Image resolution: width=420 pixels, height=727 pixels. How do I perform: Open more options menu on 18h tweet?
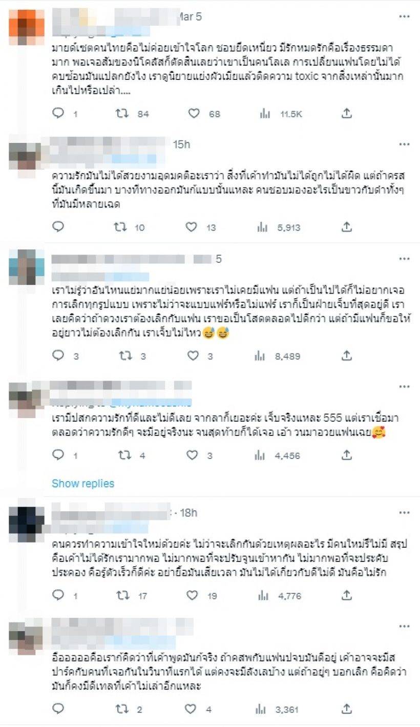pos(404,512)
